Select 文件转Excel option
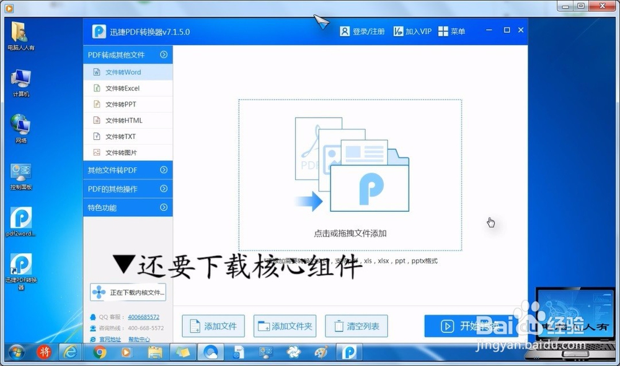 [128, 89]
